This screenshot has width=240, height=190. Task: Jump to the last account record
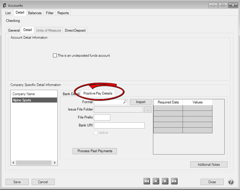tap(174, 181)
